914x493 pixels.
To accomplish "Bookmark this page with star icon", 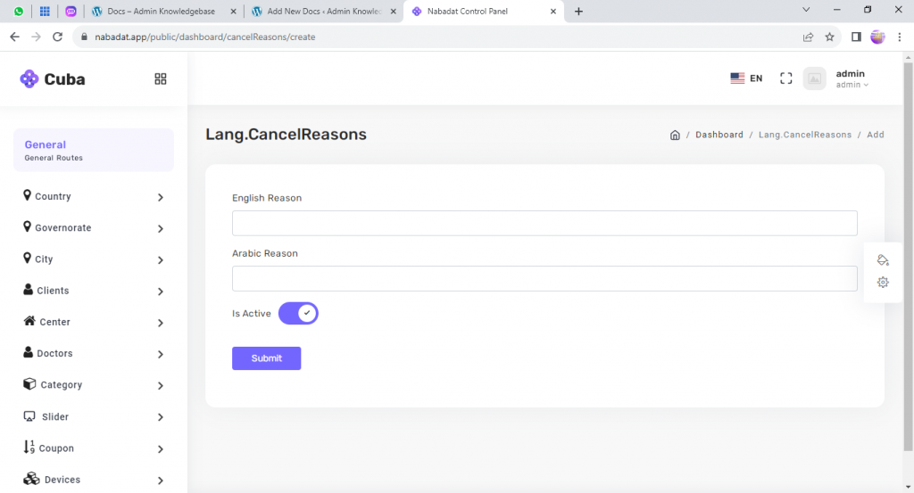I will coord(829,37).
